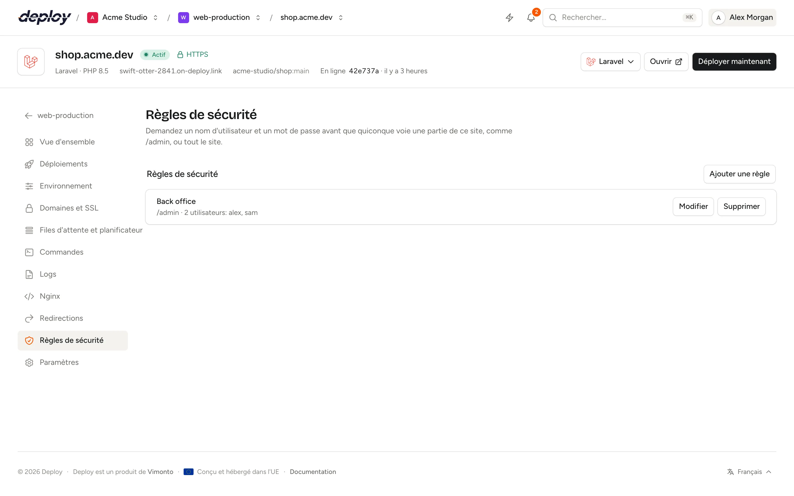Focus the Rechercher search field
This screenshot has width=794, height=496.
point(622,18)
